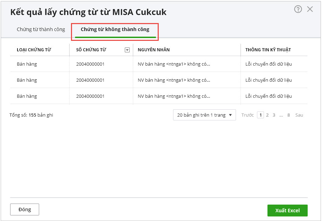Jump to page 8 of results
The width and height of the screenshot is (322, 221).
coord(288,115)
